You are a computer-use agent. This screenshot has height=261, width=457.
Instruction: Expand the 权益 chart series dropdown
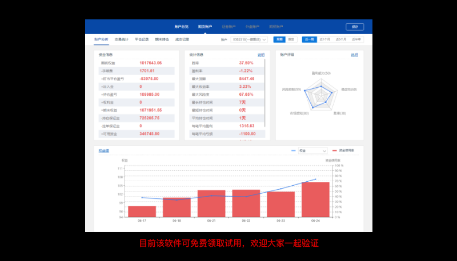[x=313, y=150]
